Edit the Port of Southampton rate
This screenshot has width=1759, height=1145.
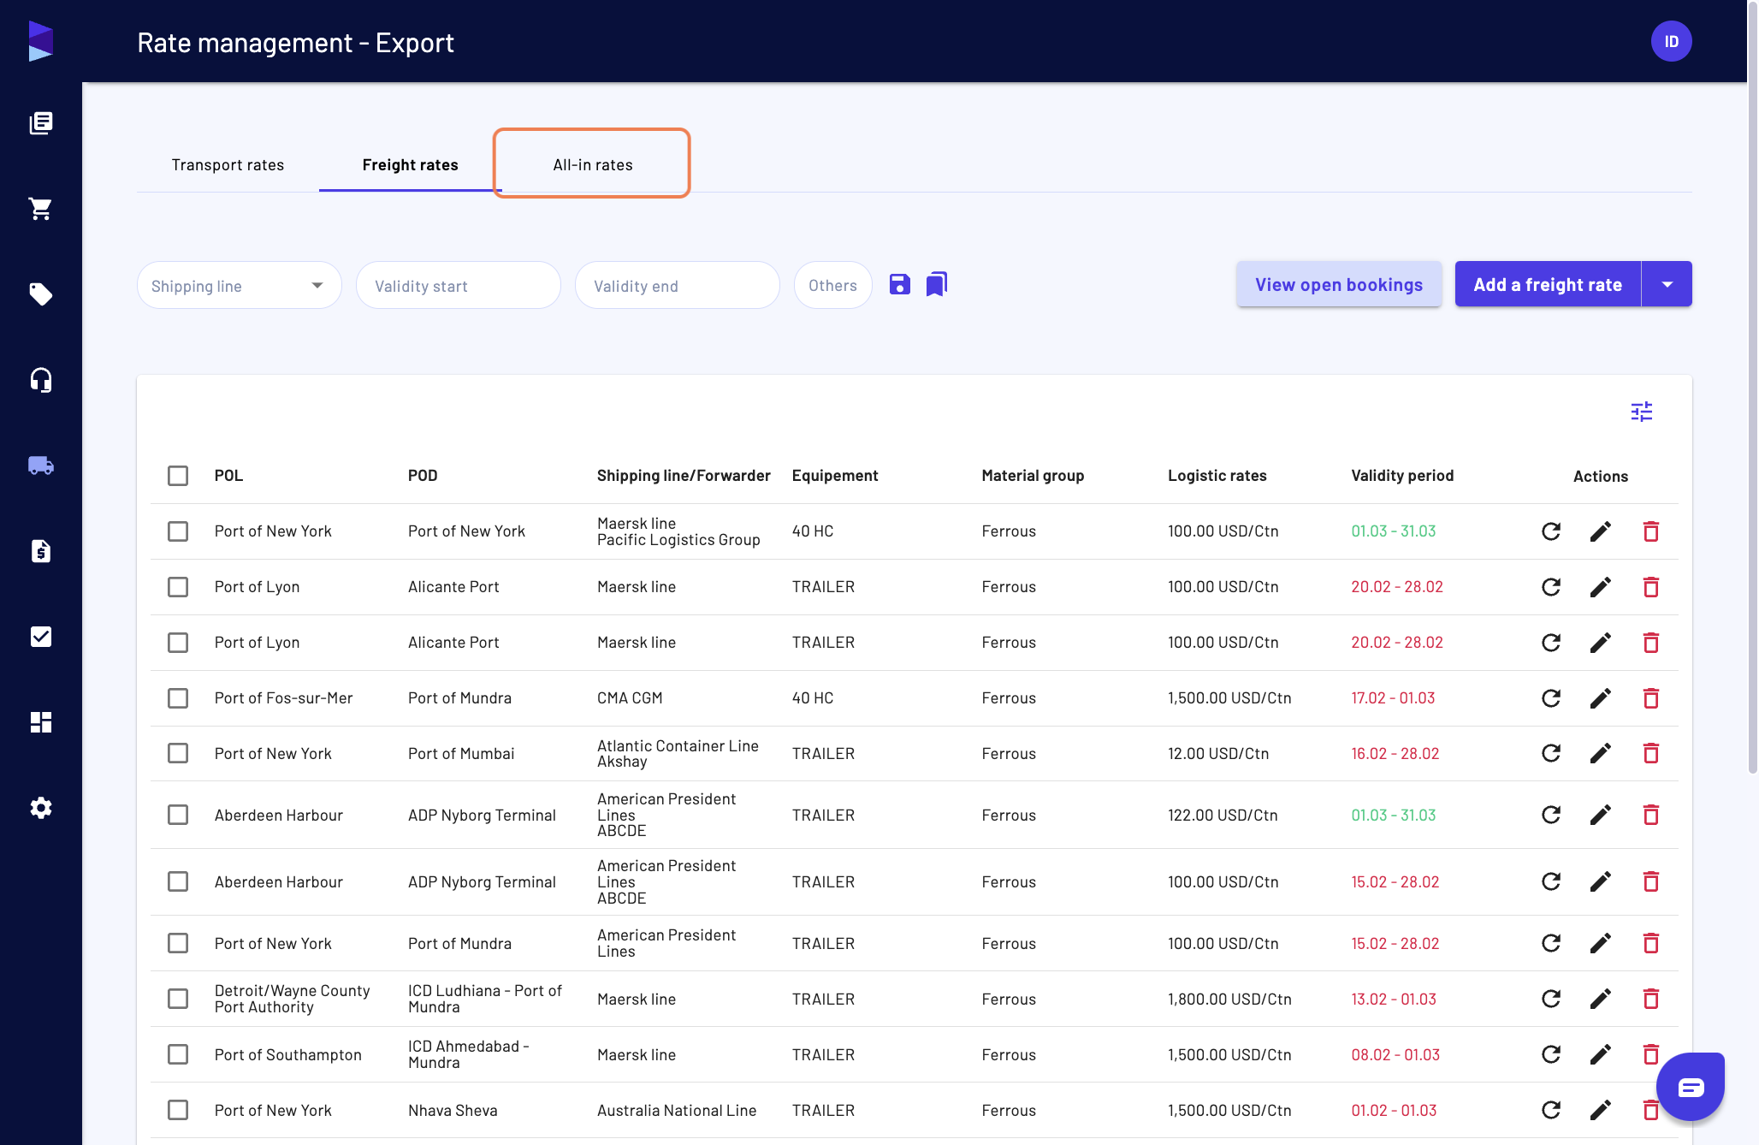tap(1601, 1054)
